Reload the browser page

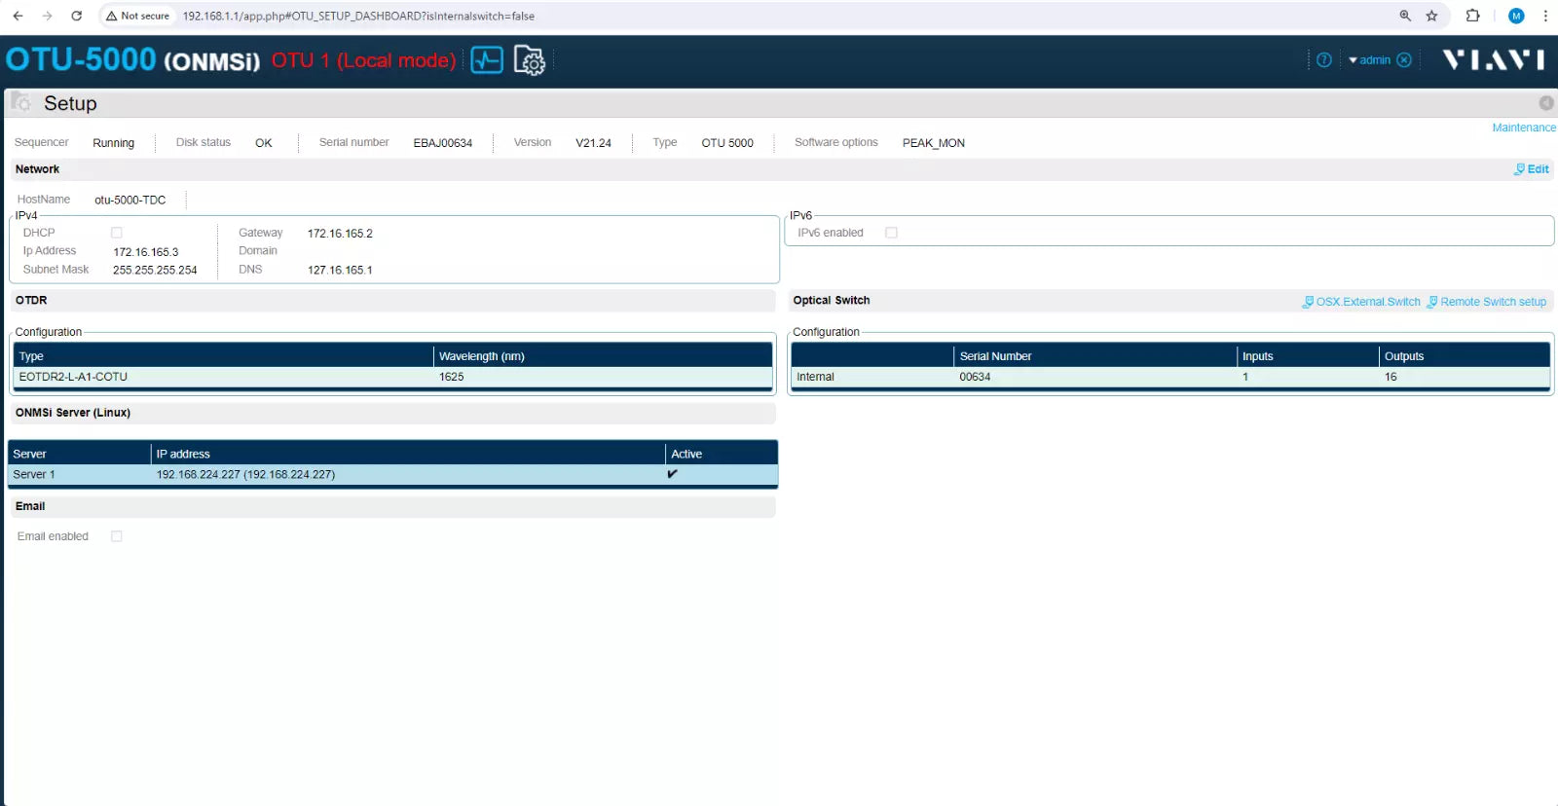76,16
